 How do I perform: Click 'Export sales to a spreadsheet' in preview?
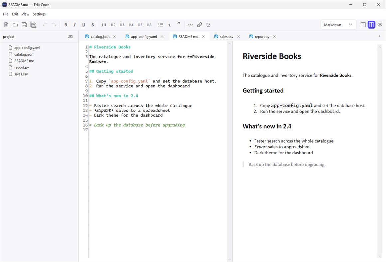pyautogui.click(x=283, y=147)
